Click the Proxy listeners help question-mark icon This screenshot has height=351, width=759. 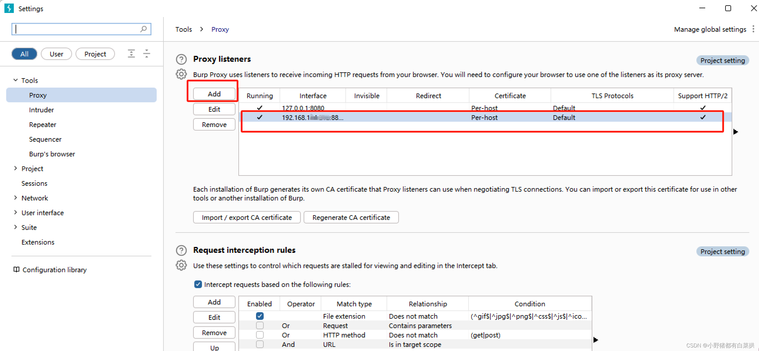pyautogui.click(x=181, y=60)
